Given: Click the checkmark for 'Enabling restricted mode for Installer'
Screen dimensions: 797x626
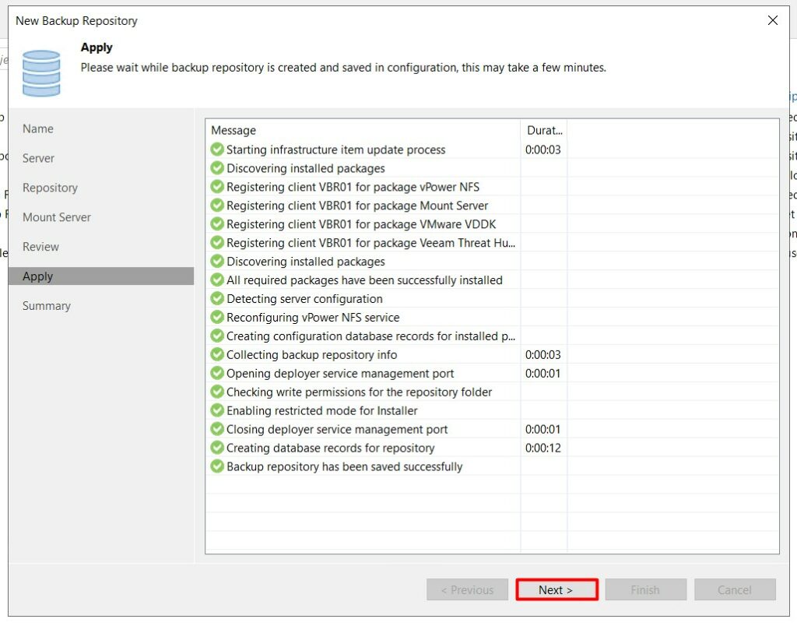Looking at the screenshot, I should click(217, 410).
